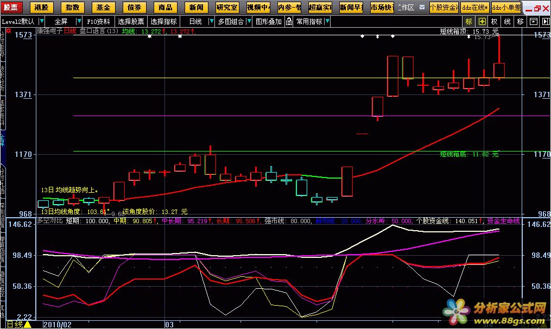Open the 基金 tab
Screen dimensions: 551x329
[103, 7]
